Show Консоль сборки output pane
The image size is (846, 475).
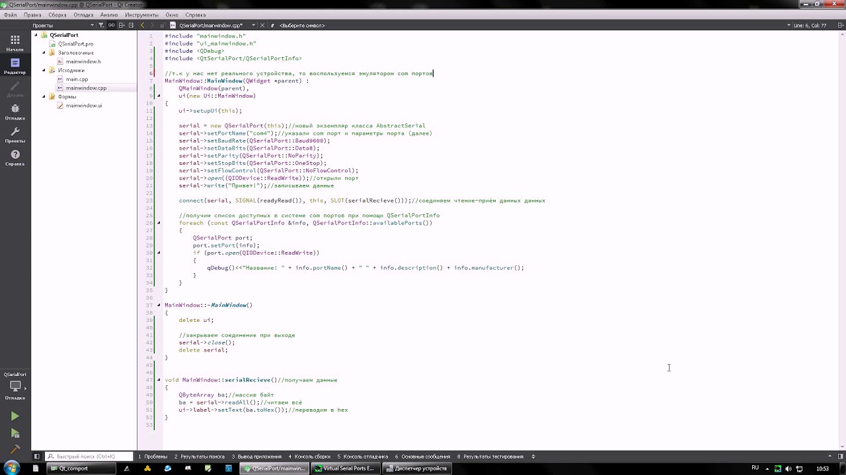(x=309, y=457)
